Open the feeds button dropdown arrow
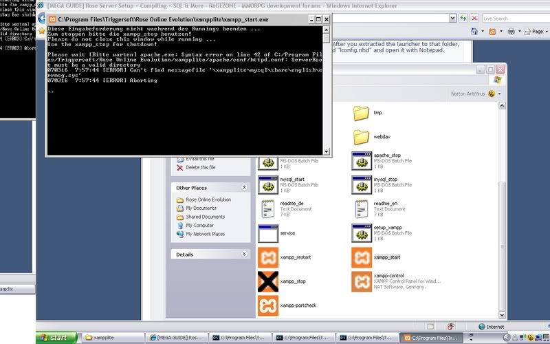The image size is (550, 344). click(x=501, y=32)
